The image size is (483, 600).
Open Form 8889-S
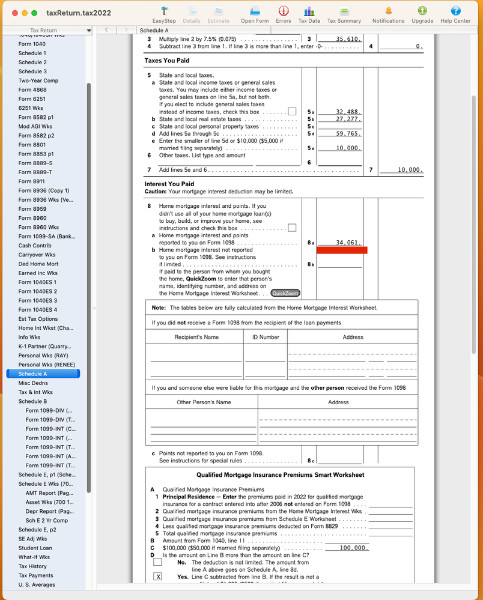click(x=35, y=163)
